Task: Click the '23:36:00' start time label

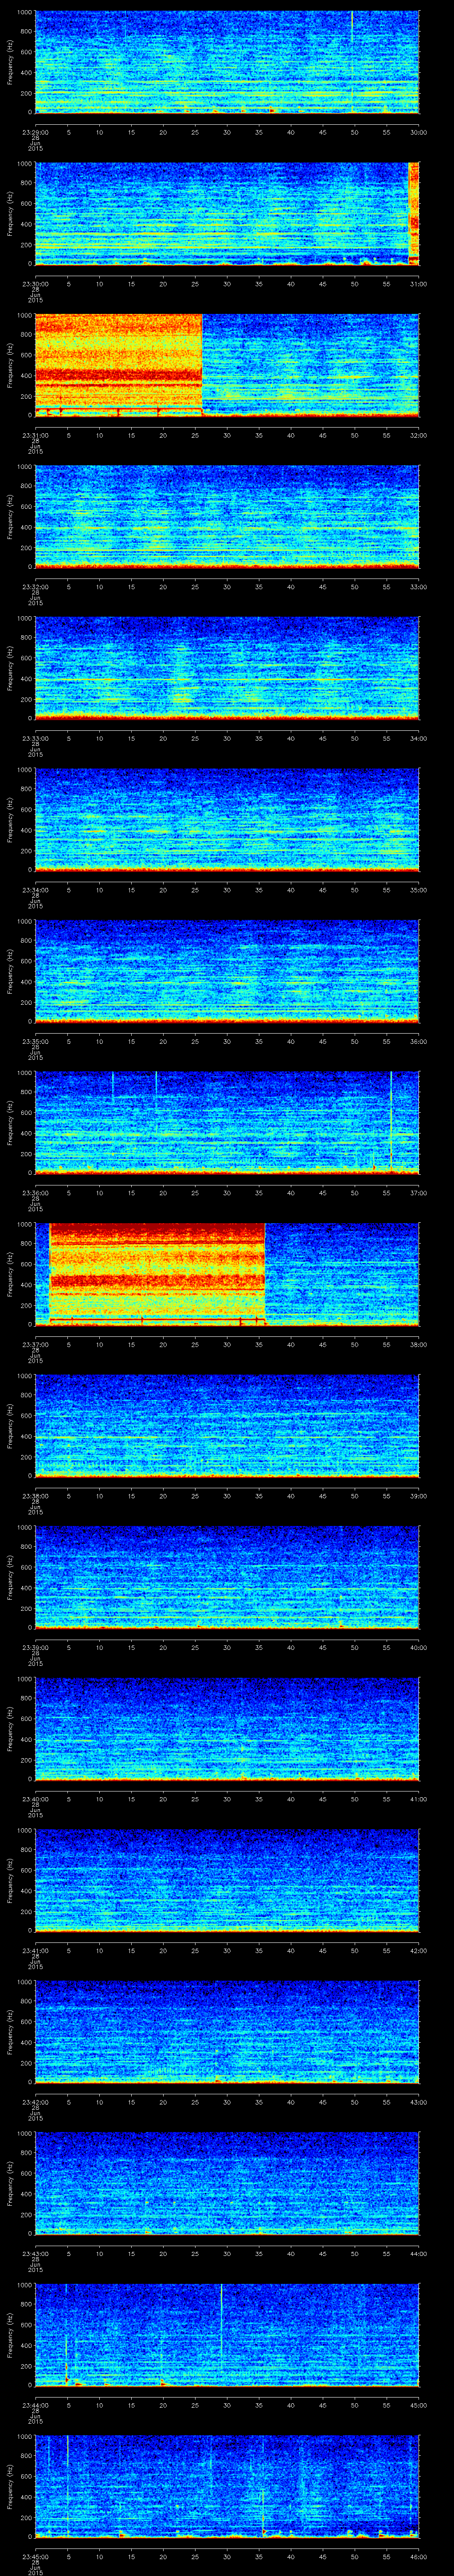Action: click(35, 1193)
